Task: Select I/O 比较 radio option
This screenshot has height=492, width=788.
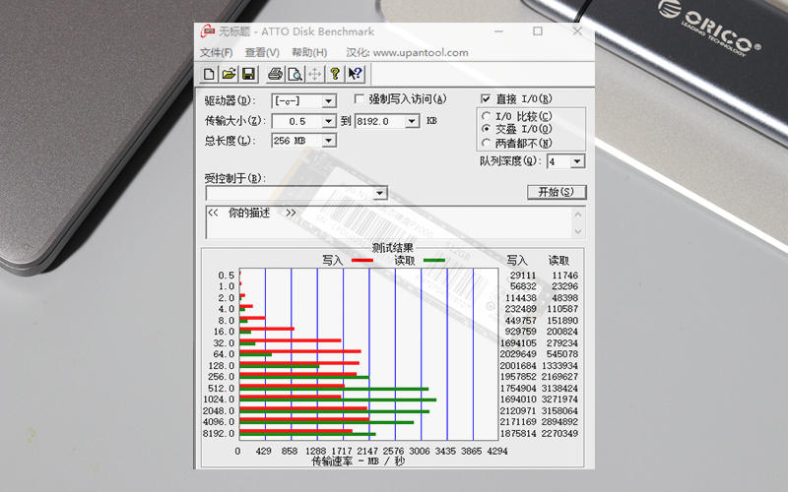Action: 486,116
